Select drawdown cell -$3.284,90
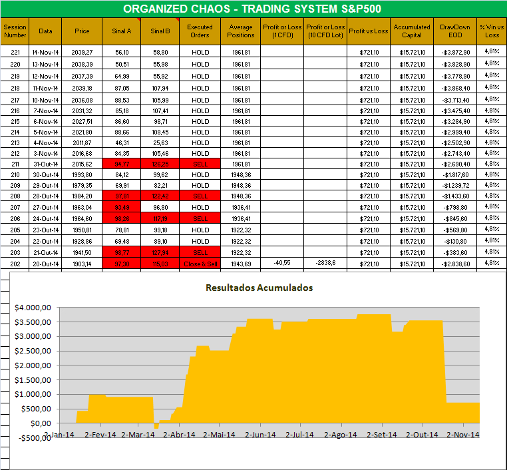507x470 pixels. 455,122
